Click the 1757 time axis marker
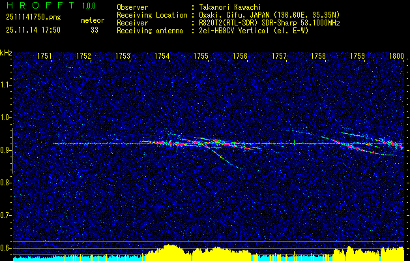Viewport: 410px width, 261px height. [280, 56]
